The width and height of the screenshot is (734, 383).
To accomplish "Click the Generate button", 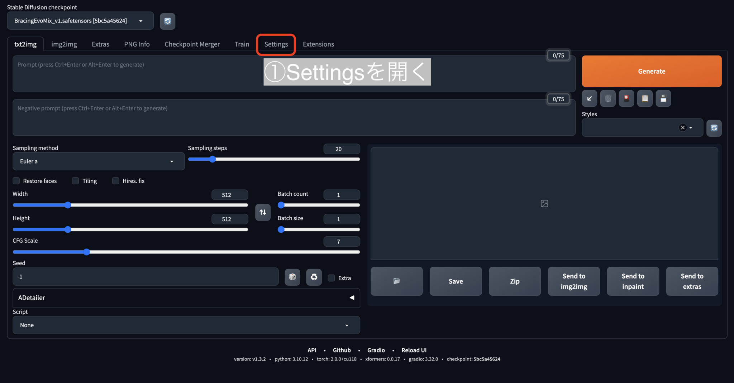I will [x=651, y=71].
